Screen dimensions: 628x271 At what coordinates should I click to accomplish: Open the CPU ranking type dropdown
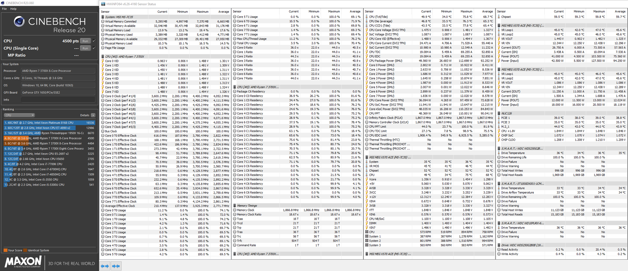click(19, 115)
